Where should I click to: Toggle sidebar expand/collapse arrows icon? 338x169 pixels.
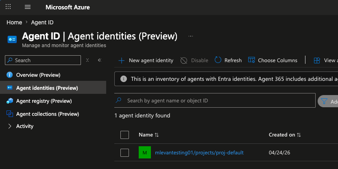(87, 60)
